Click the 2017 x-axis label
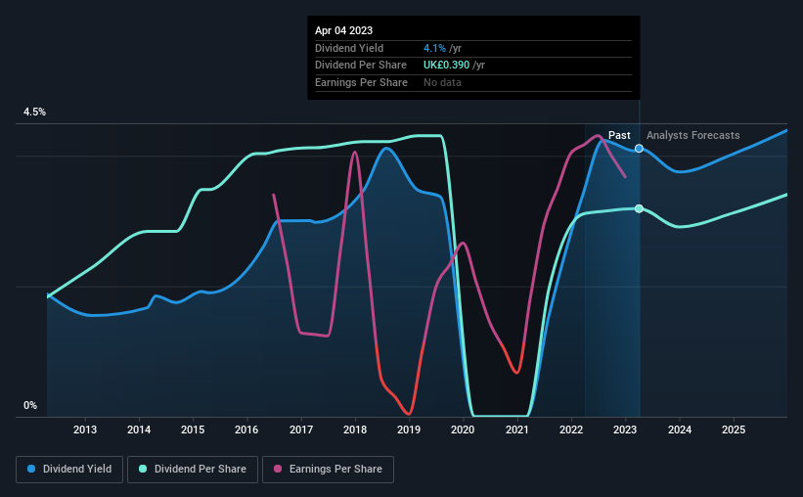 click(301, 429)
